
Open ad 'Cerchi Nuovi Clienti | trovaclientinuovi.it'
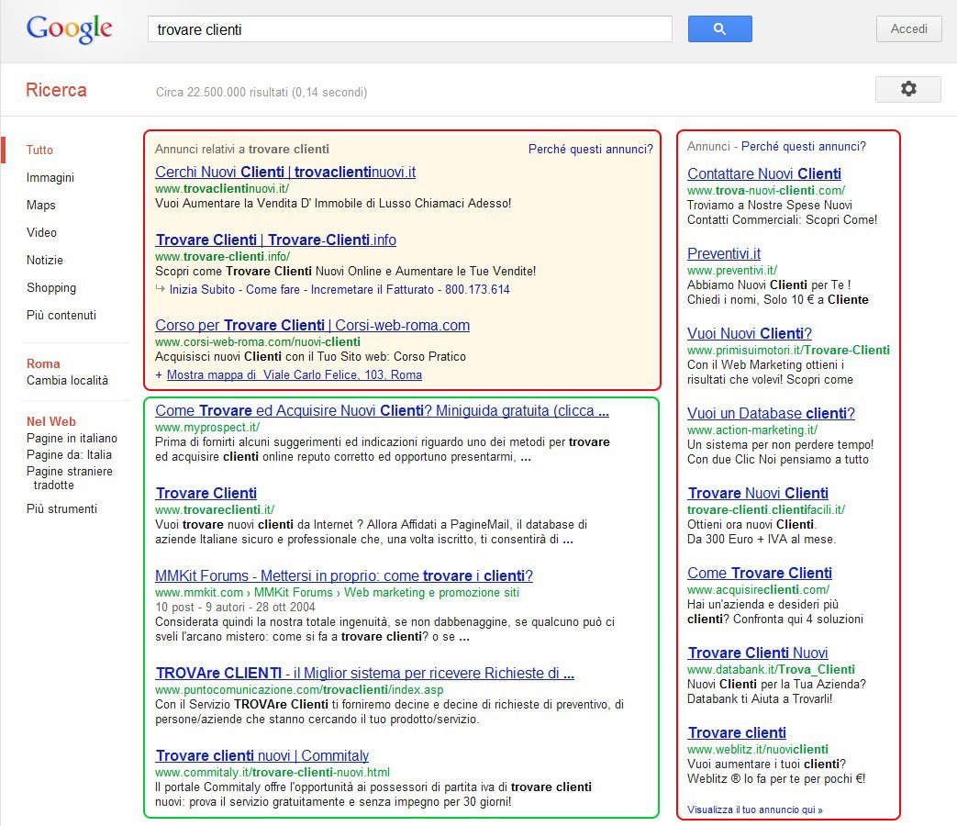point(285,173)
